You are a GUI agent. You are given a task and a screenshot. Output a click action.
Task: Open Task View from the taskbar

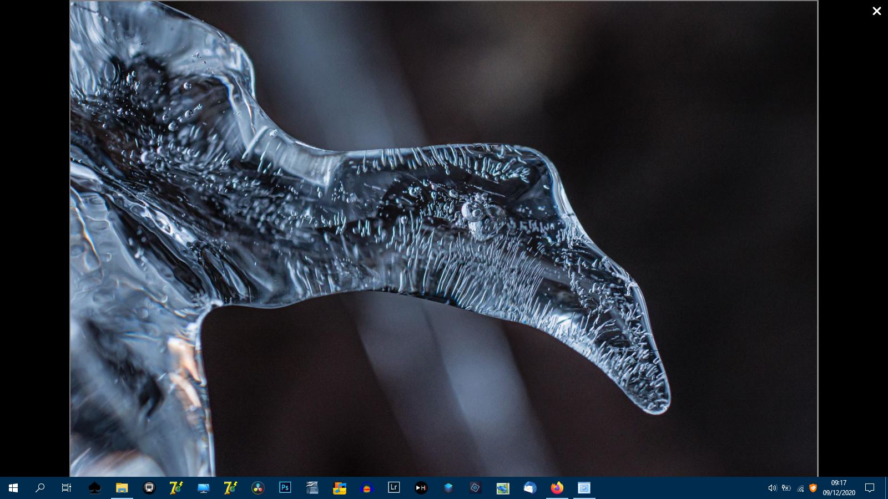pyautogui.click(x=67, y=488)
